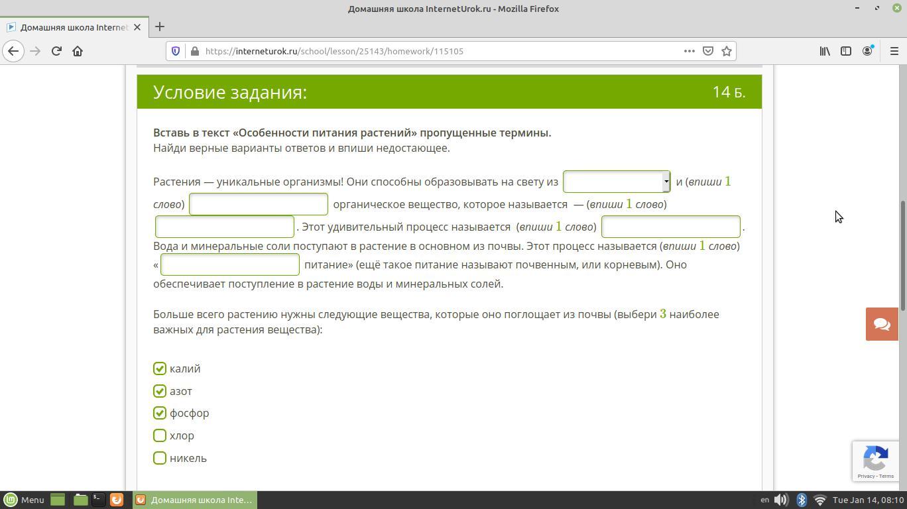Reload the current page
Image resolution: width=907 pixels, height=509 pixels.
coord(56,51)
